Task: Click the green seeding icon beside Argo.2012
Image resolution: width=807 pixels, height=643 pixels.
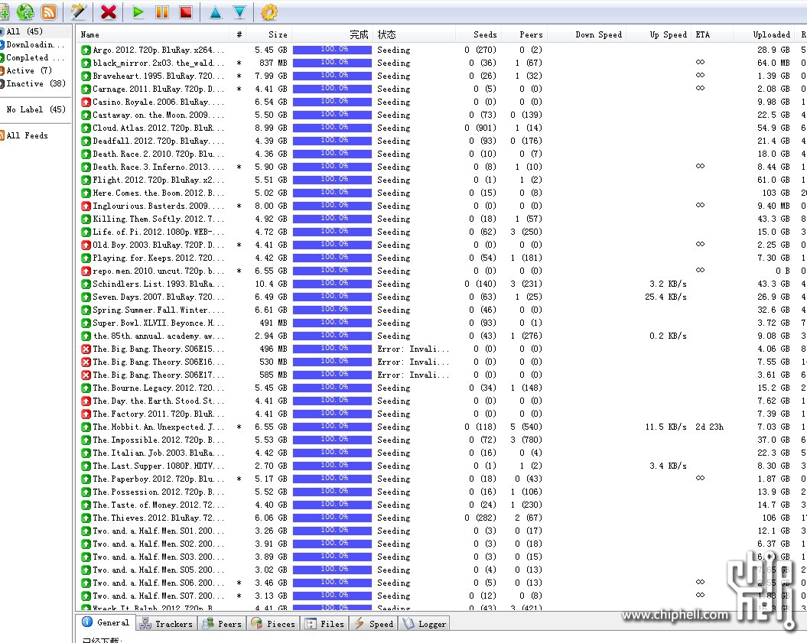Action: point(86,50)
